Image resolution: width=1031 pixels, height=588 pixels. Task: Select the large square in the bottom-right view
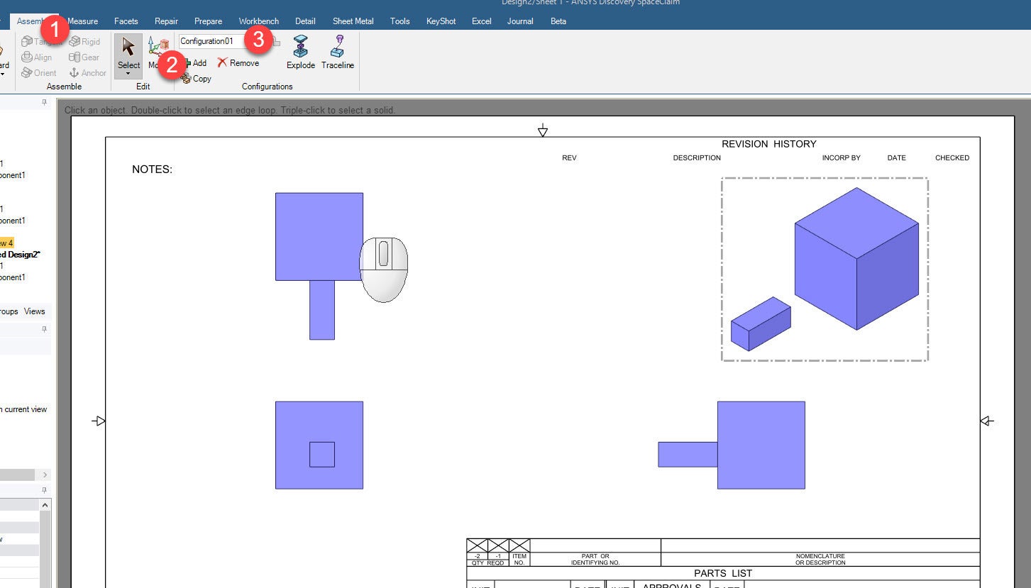761,445
